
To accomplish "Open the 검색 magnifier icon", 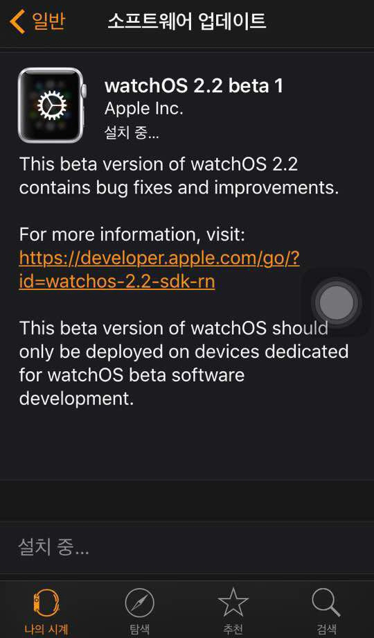I will click(x=326, y=603).
